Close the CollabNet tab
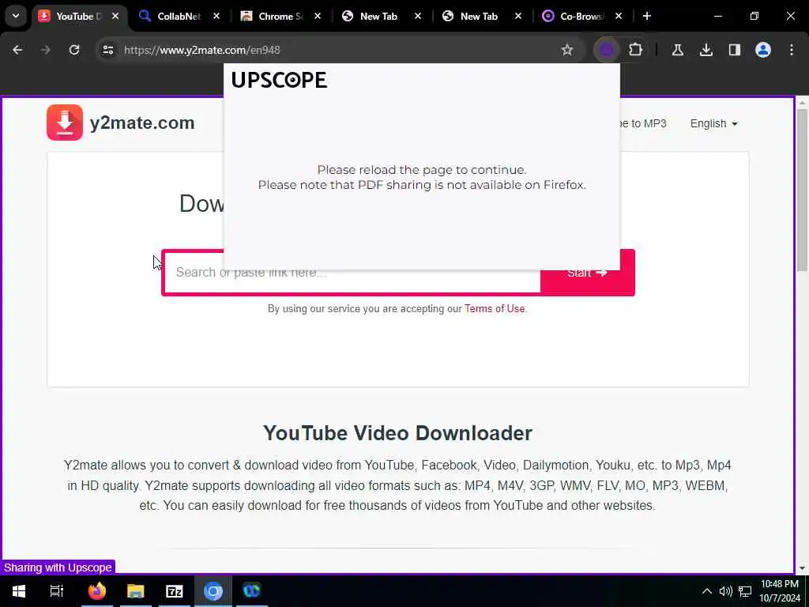Screen dimensions: 809x607 point(216,17)
